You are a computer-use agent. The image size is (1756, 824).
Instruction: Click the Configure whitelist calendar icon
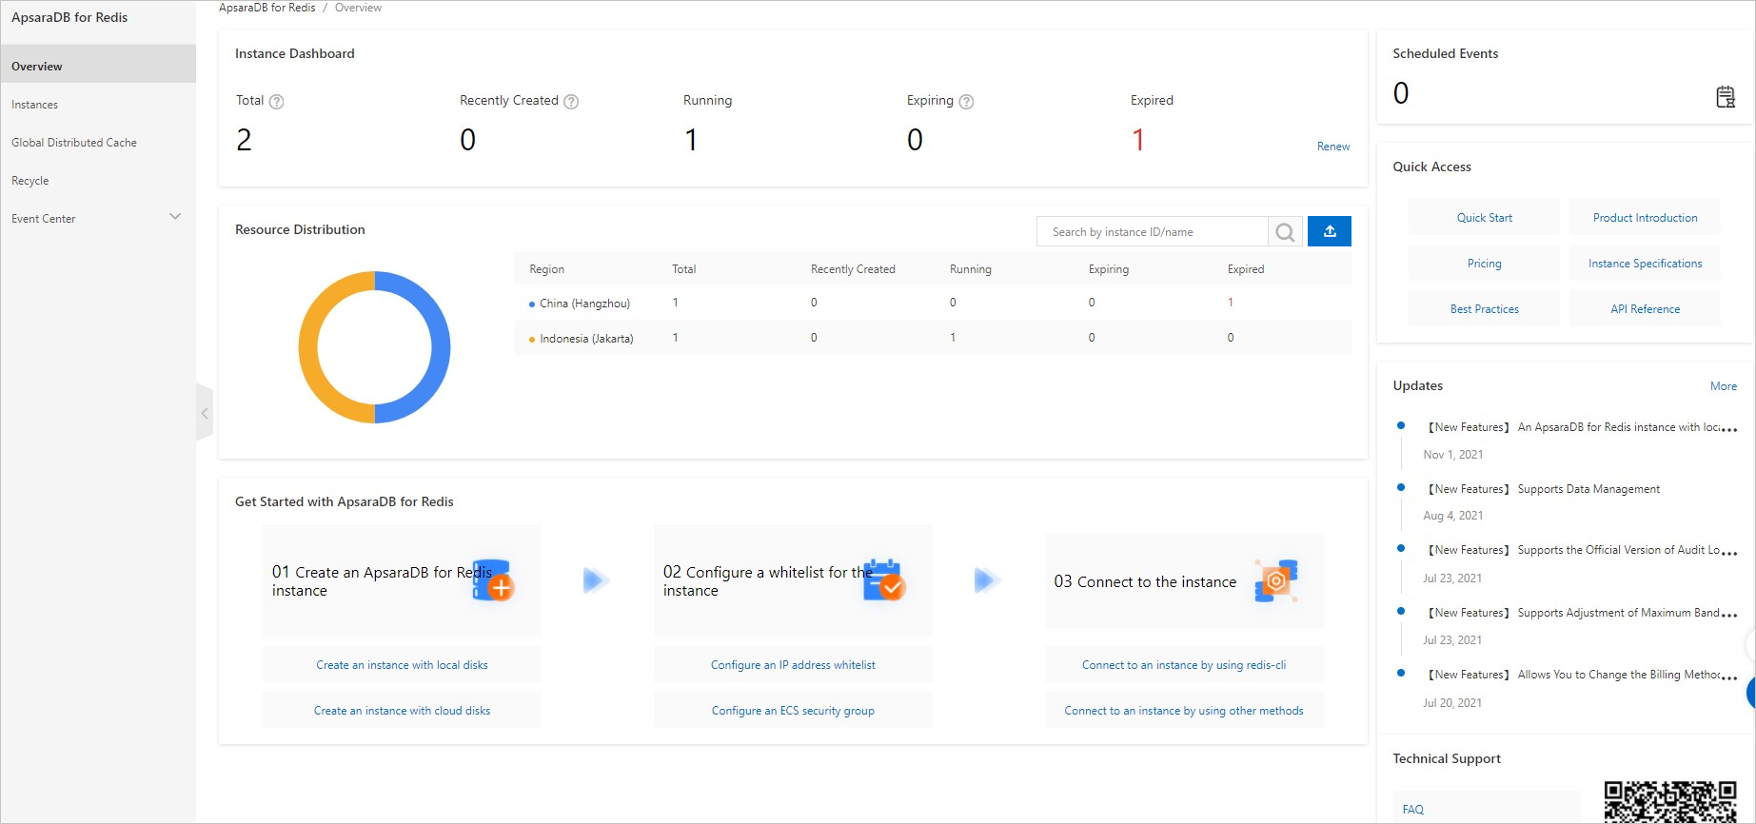(x=883, y=580)
